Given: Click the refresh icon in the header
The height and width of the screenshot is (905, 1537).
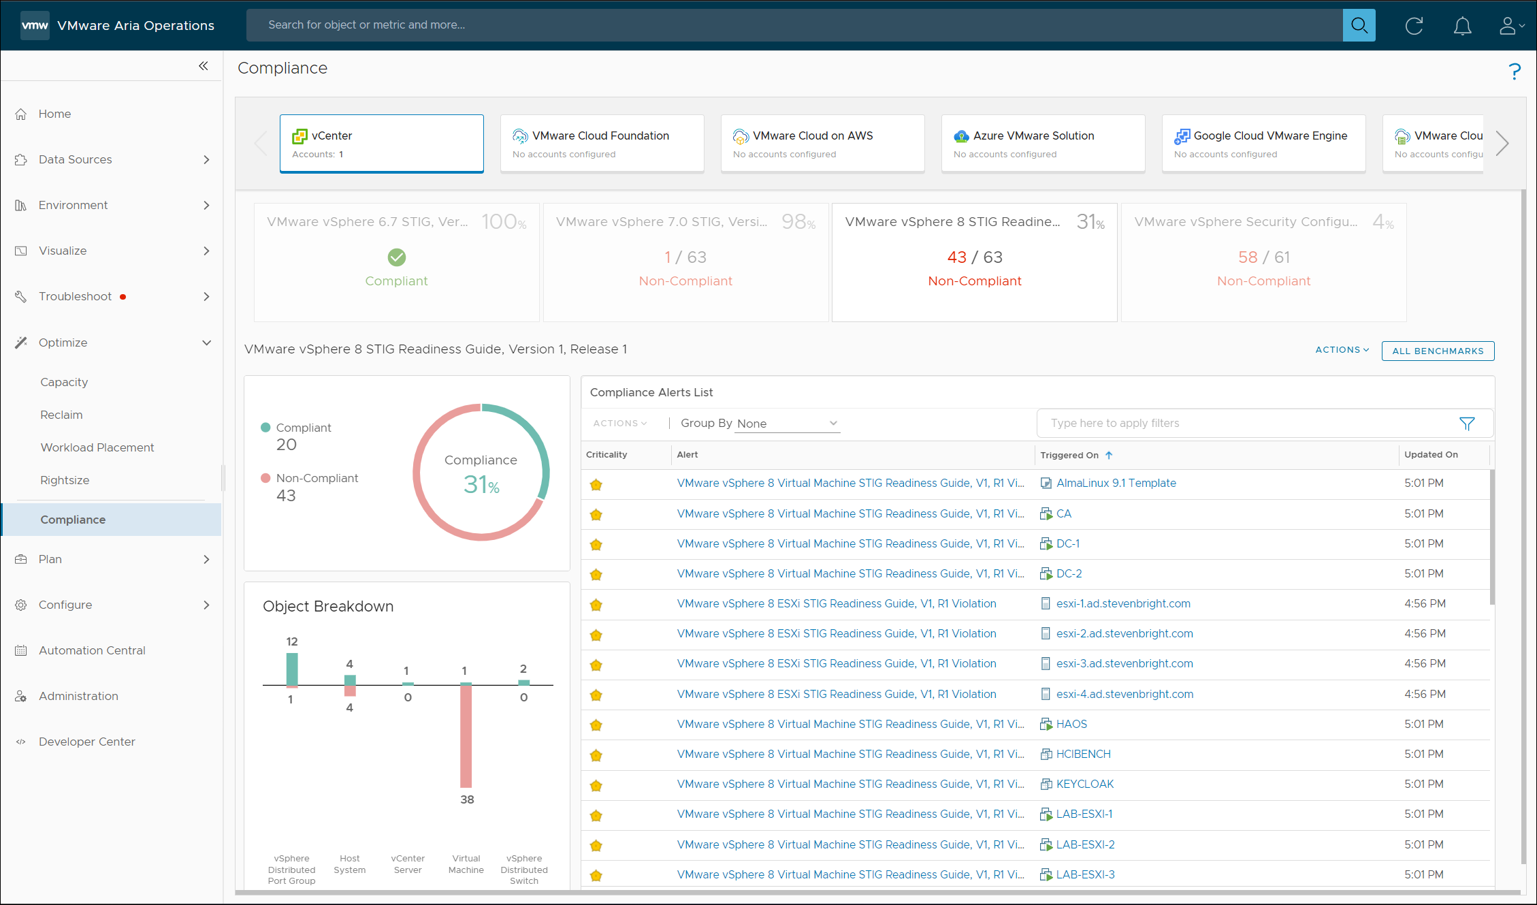Looking at the screenshot, I should click(x=1413, y=25).
